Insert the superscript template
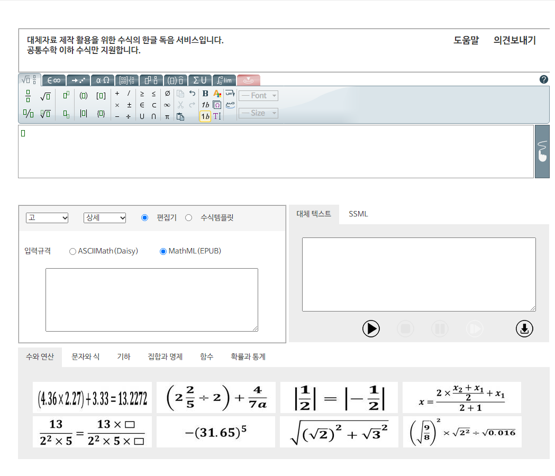The image size is (555, 476). [x=66, y=95]
